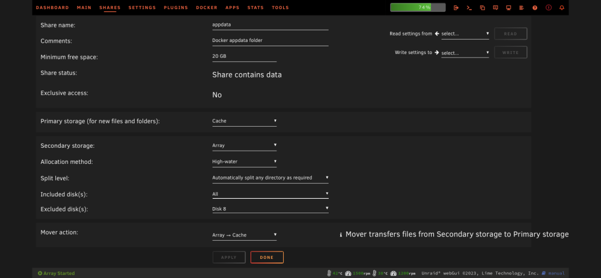This screenshot has width=601, height=278.
Task: Click the 'Mover action:' label
Action: [x=59, y=232]
